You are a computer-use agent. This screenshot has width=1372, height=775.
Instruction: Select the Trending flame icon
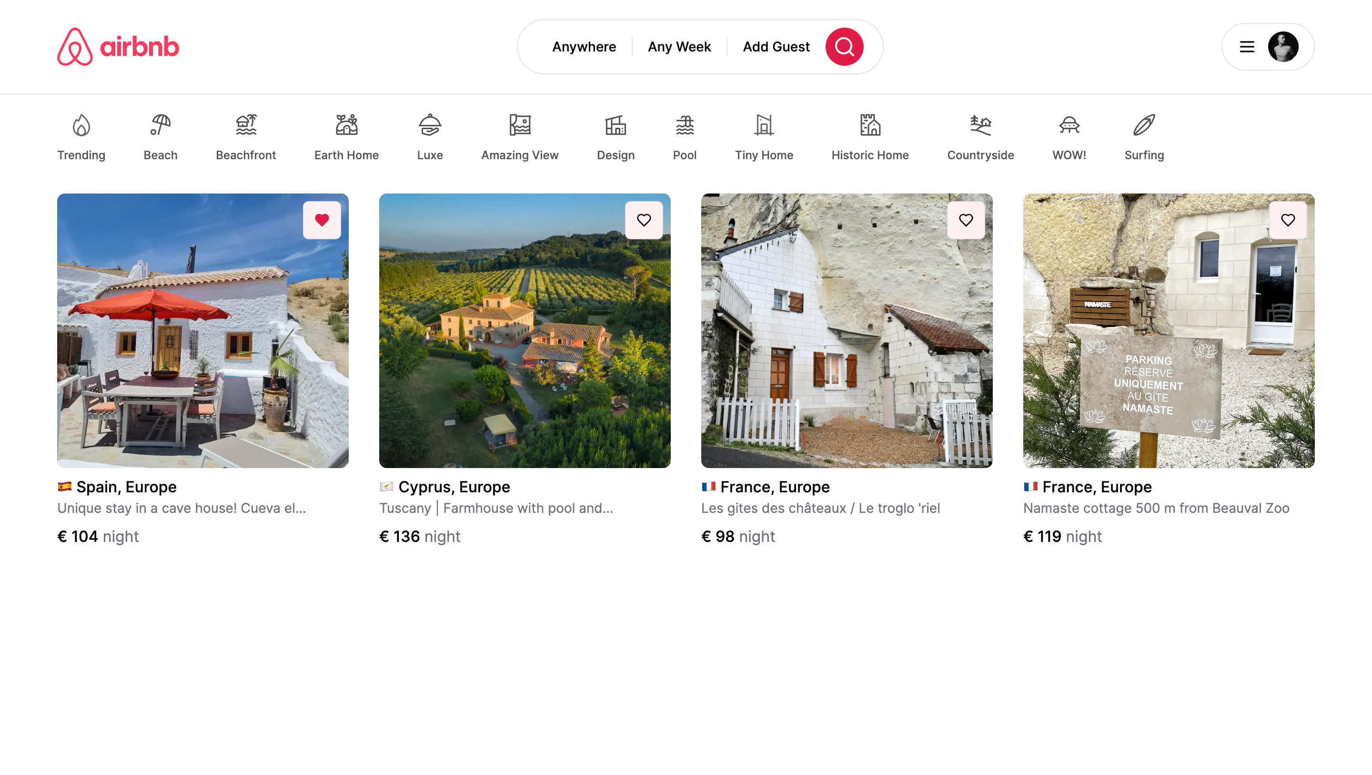(x=81, y=126)
